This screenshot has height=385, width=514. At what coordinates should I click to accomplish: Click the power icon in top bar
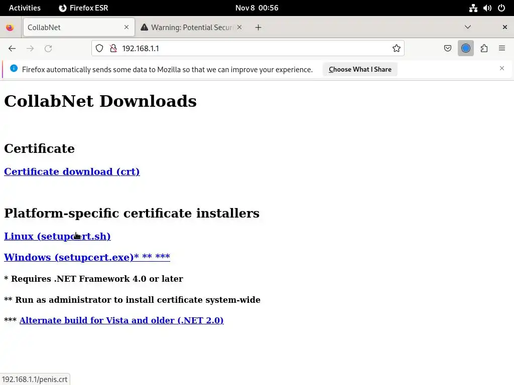pos(501,8)
